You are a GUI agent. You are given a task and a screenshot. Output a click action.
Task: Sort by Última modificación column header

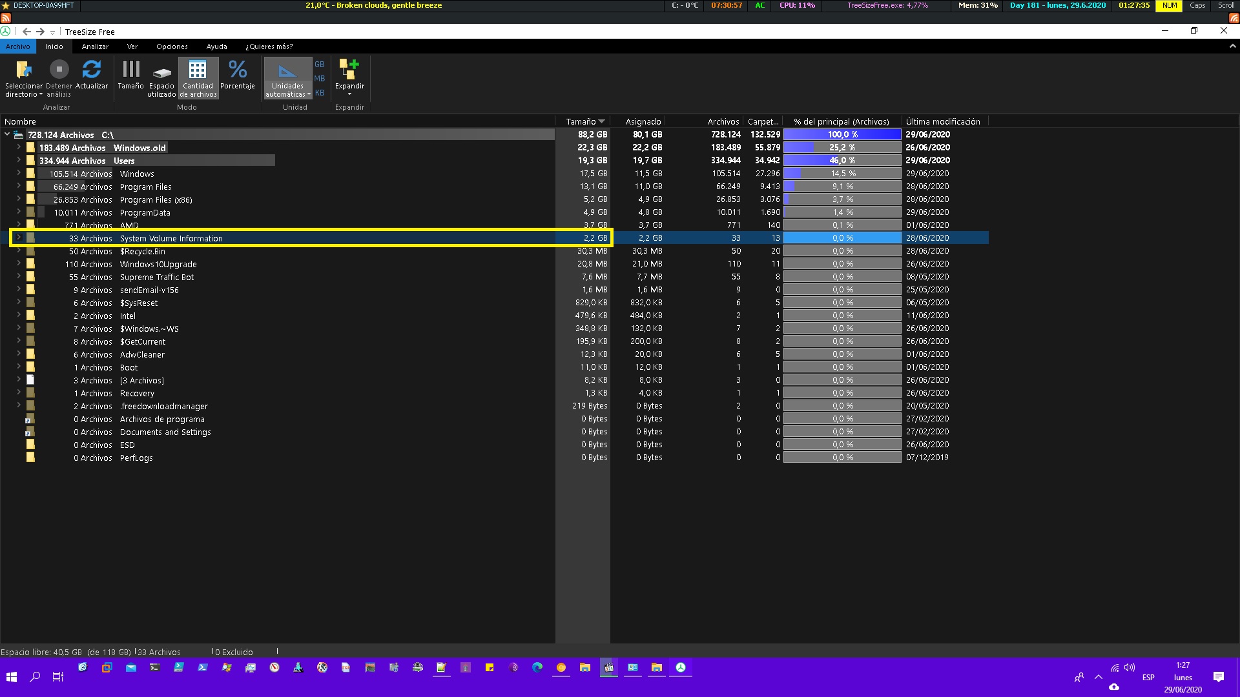pos(944,121)
